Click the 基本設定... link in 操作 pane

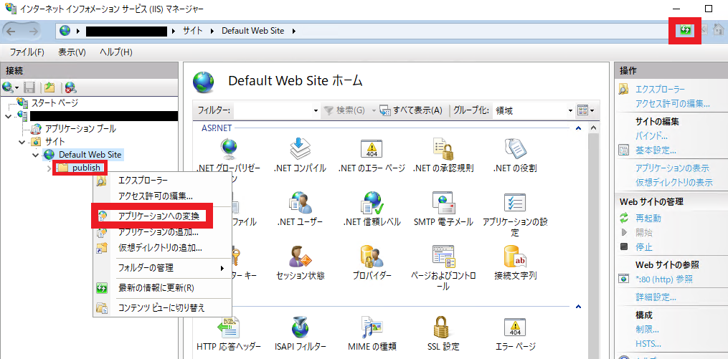point(656,150)
